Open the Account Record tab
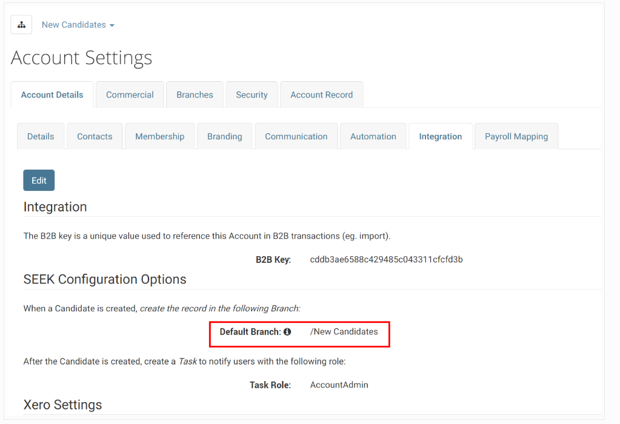 coord(321,94)
